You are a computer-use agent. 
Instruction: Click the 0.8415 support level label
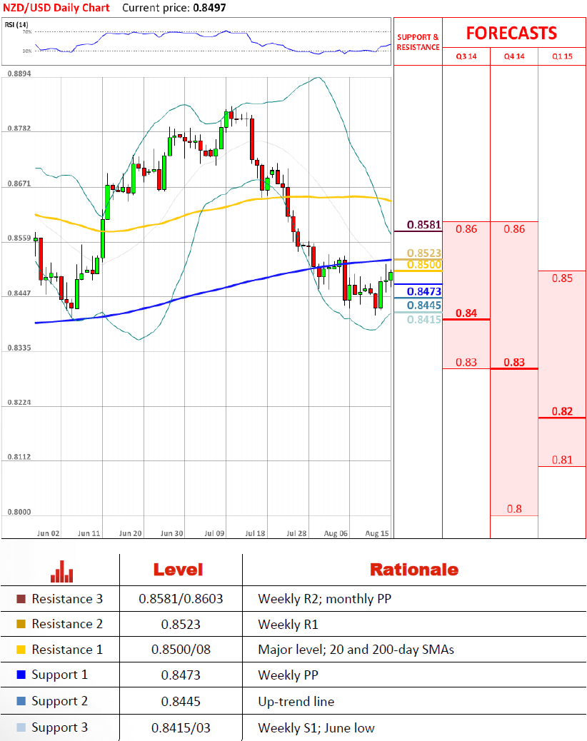pyautogui.click(x=424, y=320)
